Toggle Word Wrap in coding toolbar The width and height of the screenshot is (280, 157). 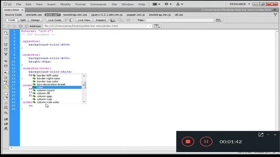[6, 82]
